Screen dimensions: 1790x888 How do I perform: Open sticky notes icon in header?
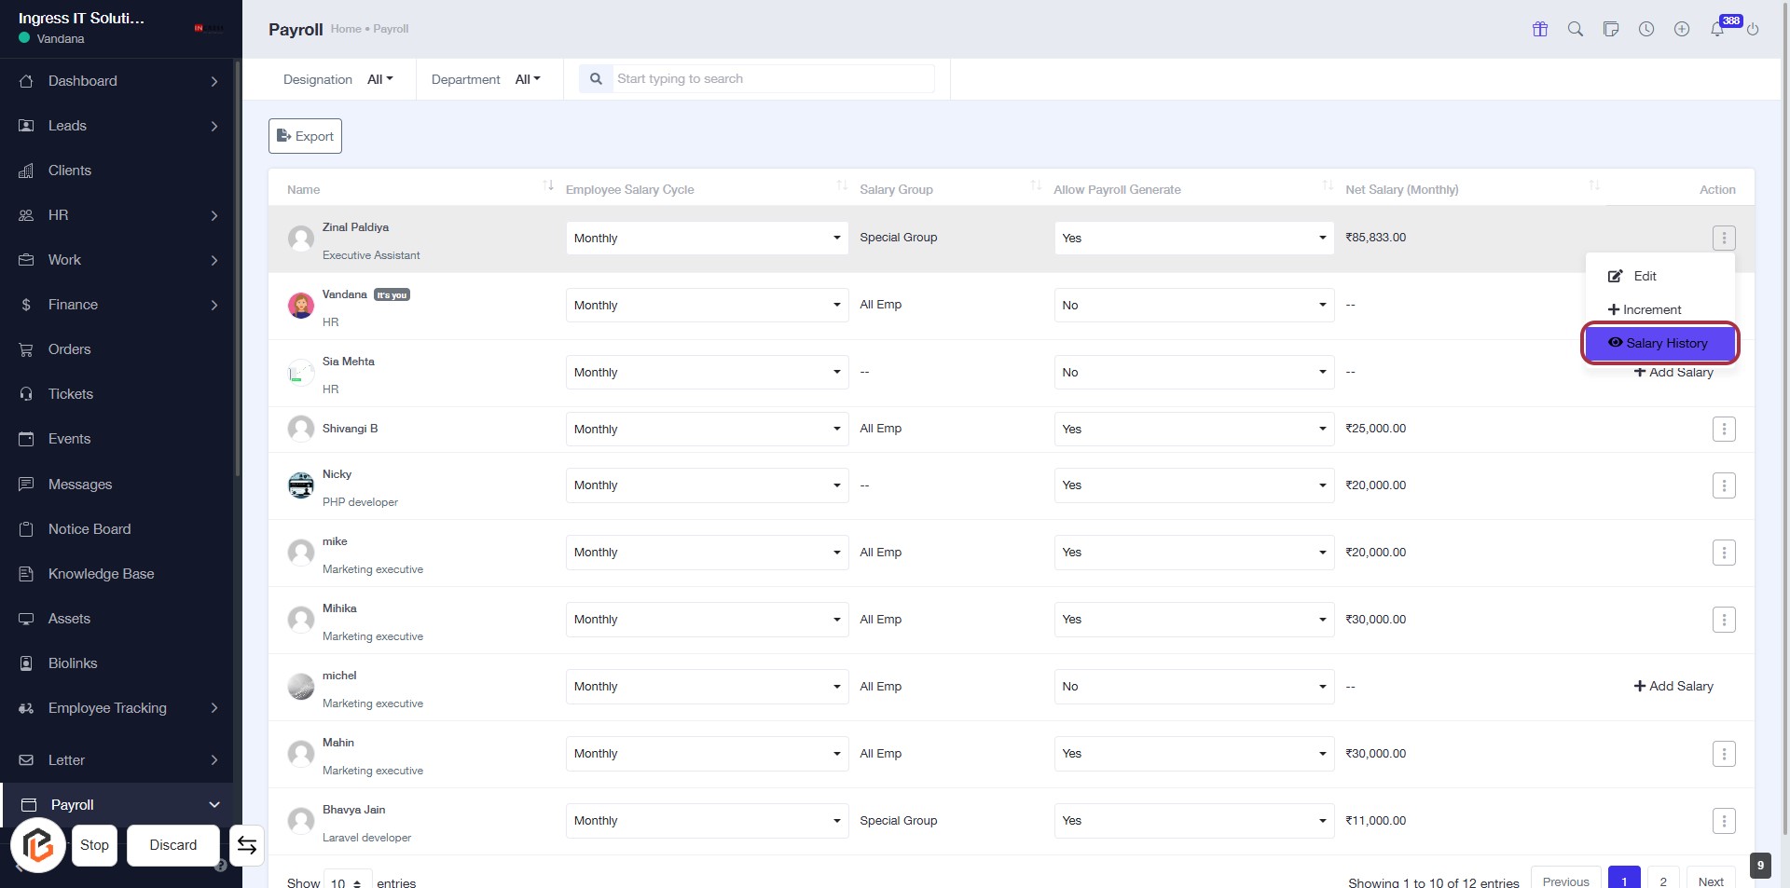[1611, 29]
